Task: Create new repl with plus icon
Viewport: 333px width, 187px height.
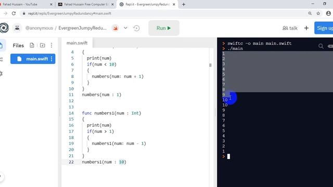Action: [306, 28]
